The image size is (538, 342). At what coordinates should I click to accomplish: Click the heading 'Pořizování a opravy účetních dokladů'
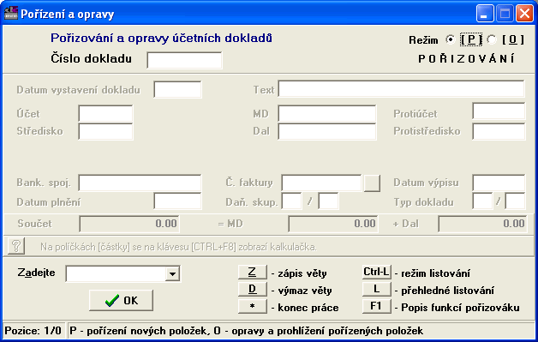coord(161,38)
